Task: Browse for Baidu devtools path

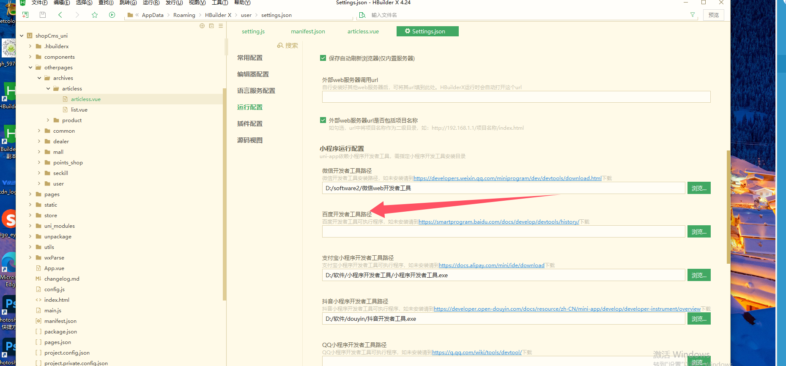Action: 699,232
